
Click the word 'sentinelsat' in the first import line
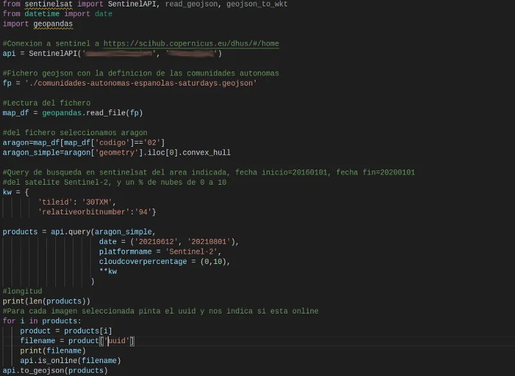(x=49, y=5)
